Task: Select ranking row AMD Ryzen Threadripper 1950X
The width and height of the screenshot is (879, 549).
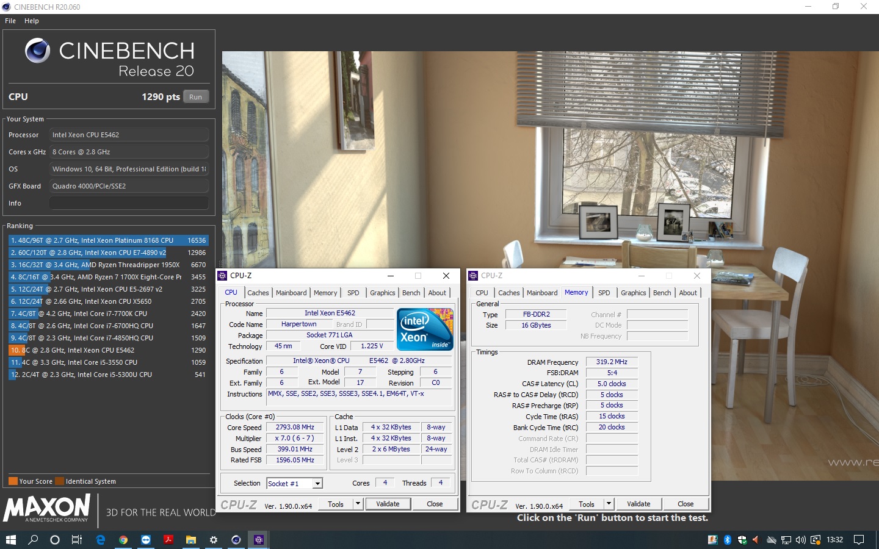Action: 109,265
